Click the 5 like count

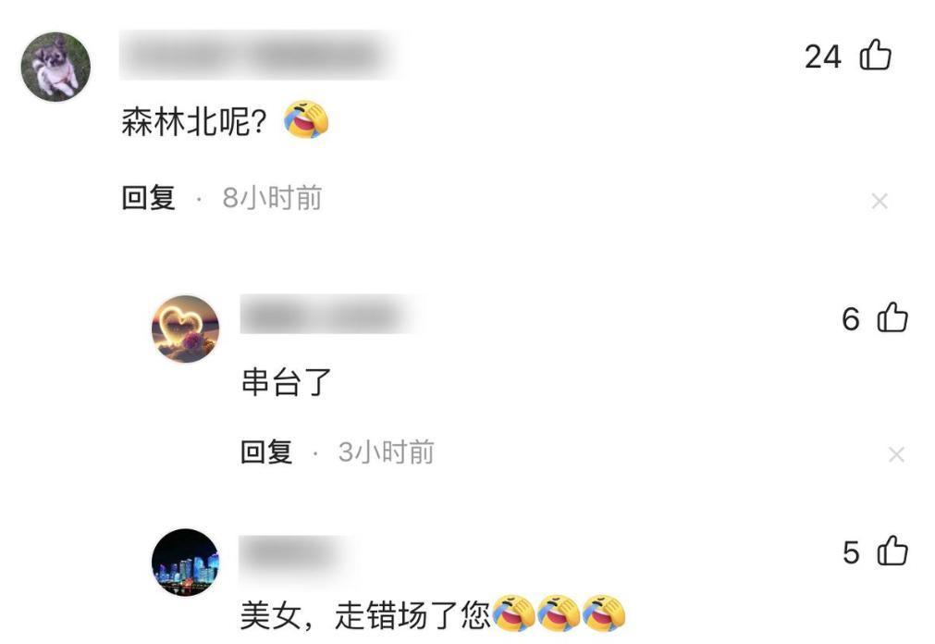click(851, 552)
